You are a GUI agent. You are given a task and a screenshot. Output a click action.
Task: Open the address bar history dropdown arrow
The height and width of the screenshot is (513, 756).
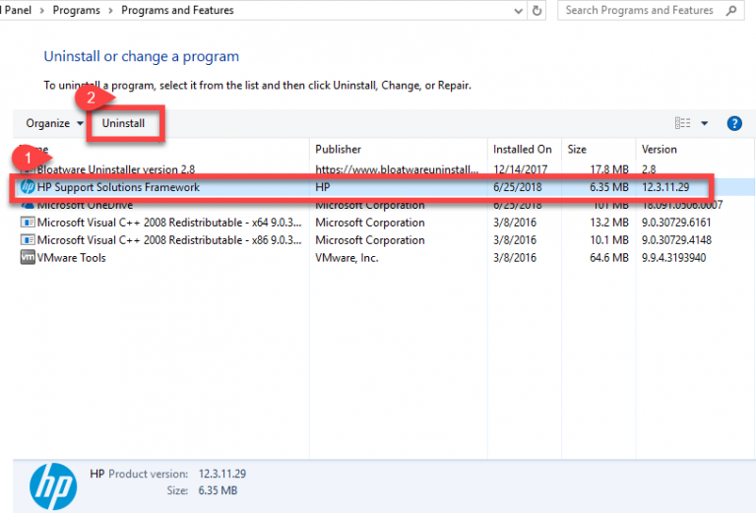[519, 11]
